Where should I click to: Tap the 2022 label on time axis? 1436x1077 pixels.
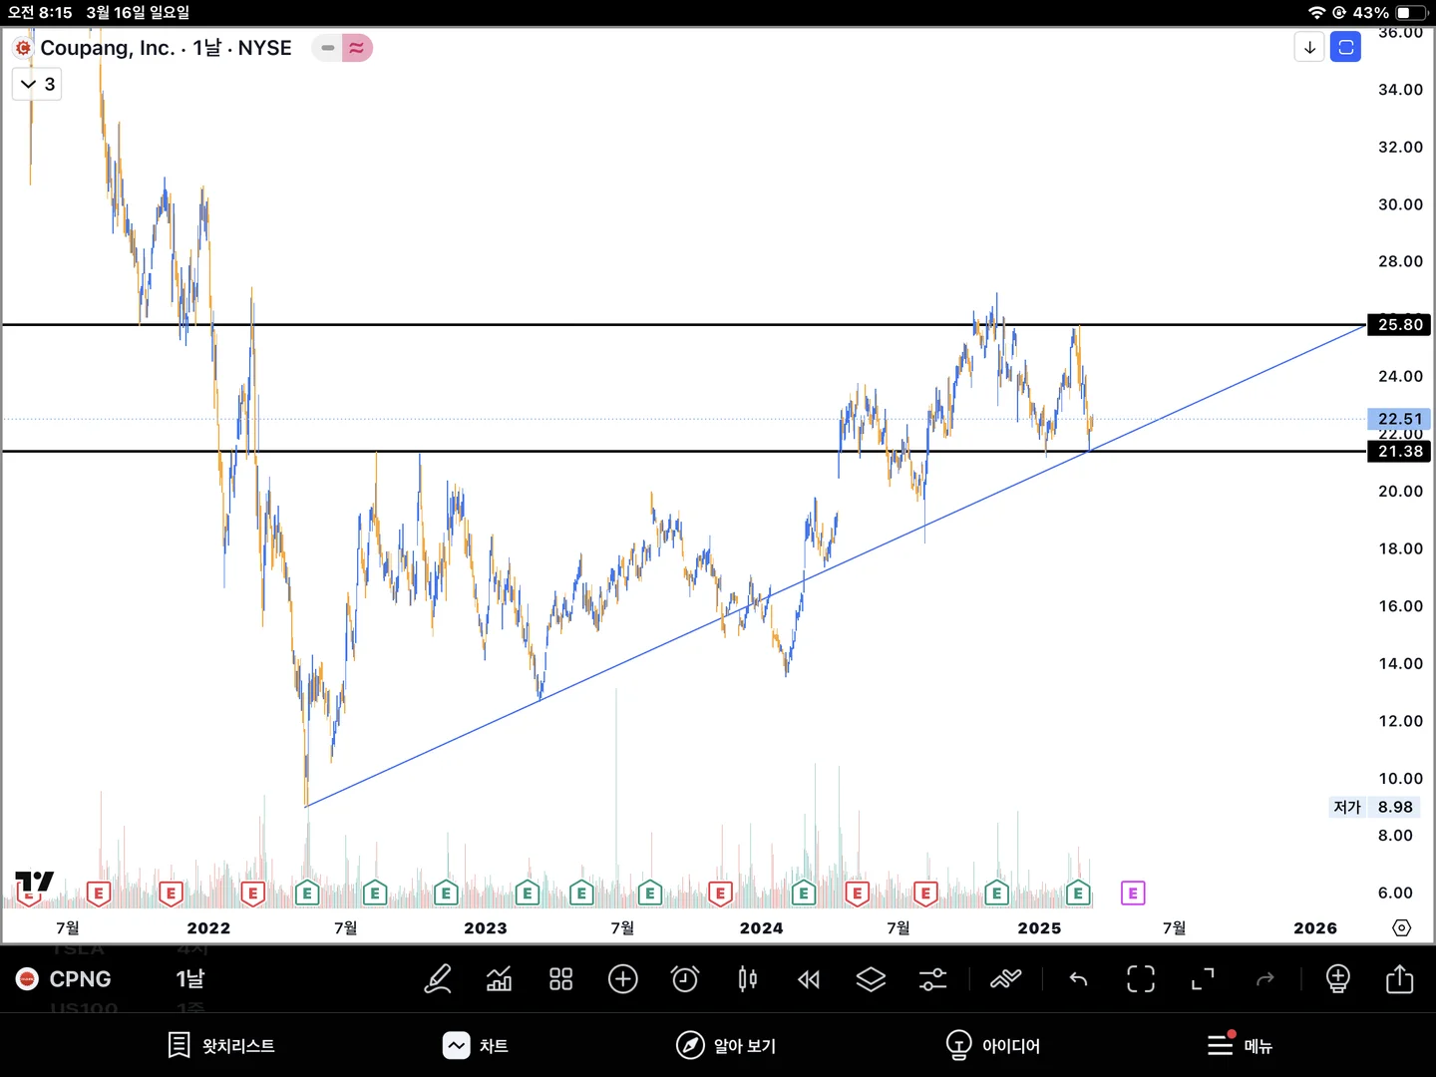click(x=208, y=928)
